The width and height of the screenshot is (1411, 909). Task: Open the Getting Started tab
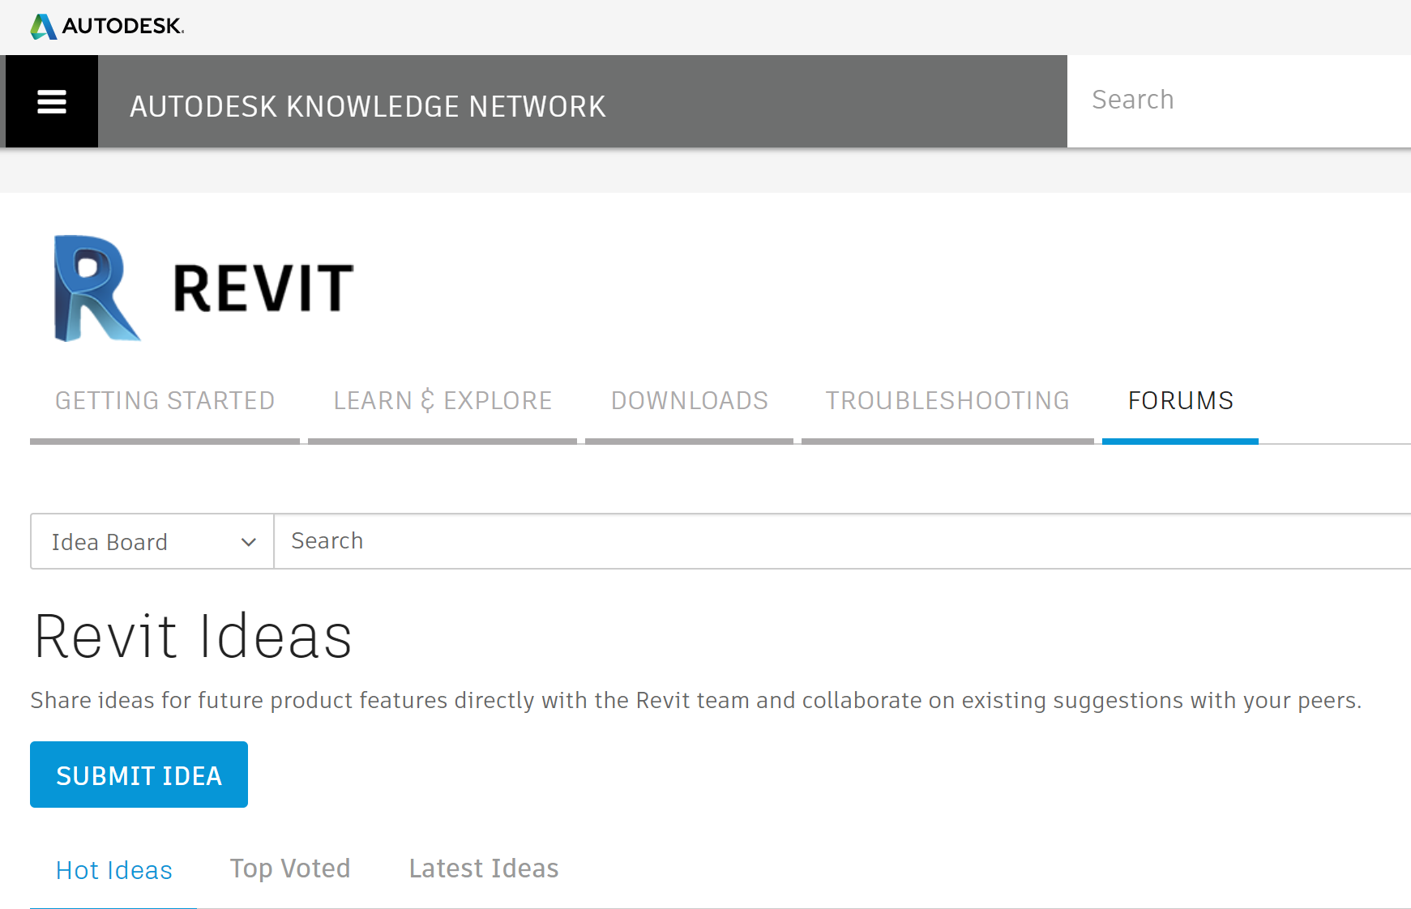tap(165, 401)
